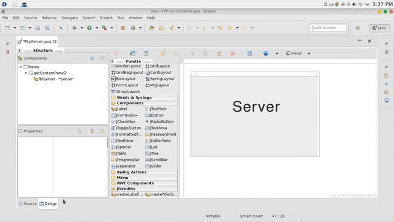
Task: Click the red Delete icon in design toolbar
Action: point(233,54)
